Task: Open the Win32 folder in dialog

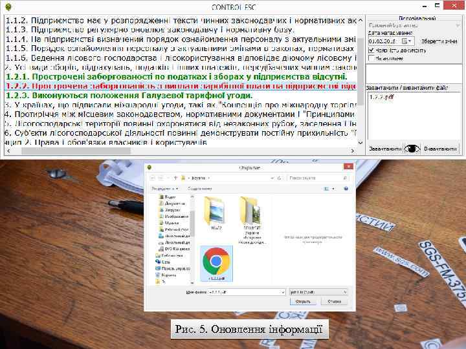Action: [216, 213]
